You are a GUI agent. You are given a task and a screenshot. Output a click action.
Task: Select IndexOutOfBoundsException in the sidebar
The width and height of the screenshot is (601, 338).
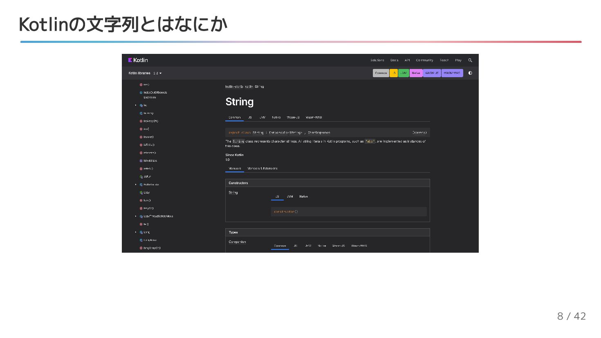(x=155, y=95)
